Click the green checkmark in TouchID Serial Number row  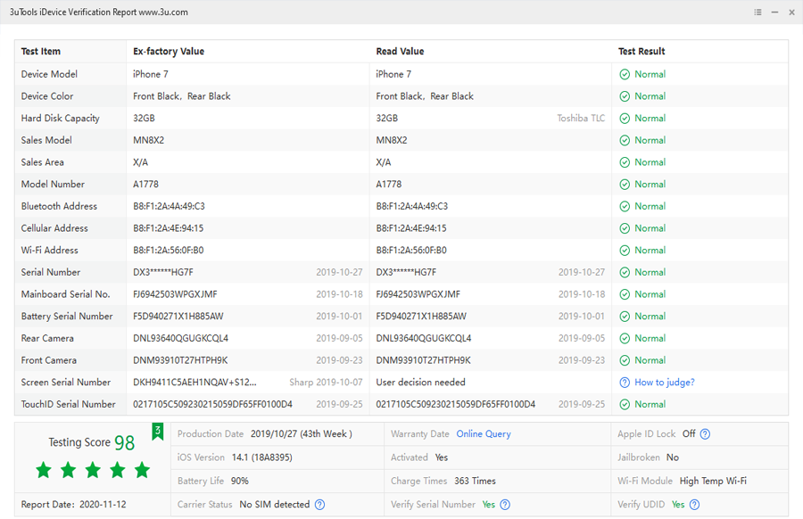625,404
